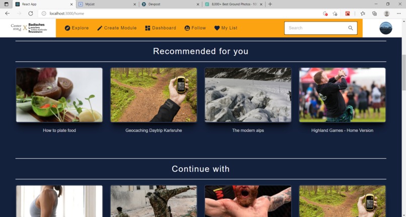
Task: Open Create Module page
Action: coord(117,28)
